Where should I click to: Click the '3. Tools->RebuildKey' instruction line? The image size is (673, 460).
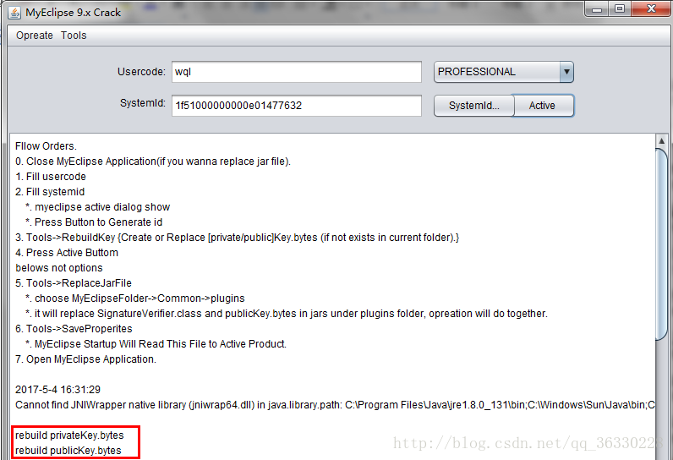(238, 238)
